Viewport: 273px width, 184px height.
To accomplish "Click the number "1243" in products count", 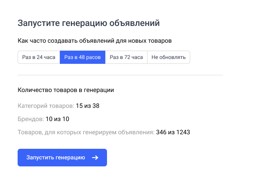I will tap(182, 132).
